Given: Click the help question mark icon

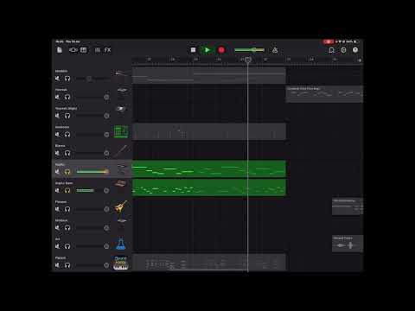Looking at the screenshot, I should pyautogui.click(x=355, y=50).
